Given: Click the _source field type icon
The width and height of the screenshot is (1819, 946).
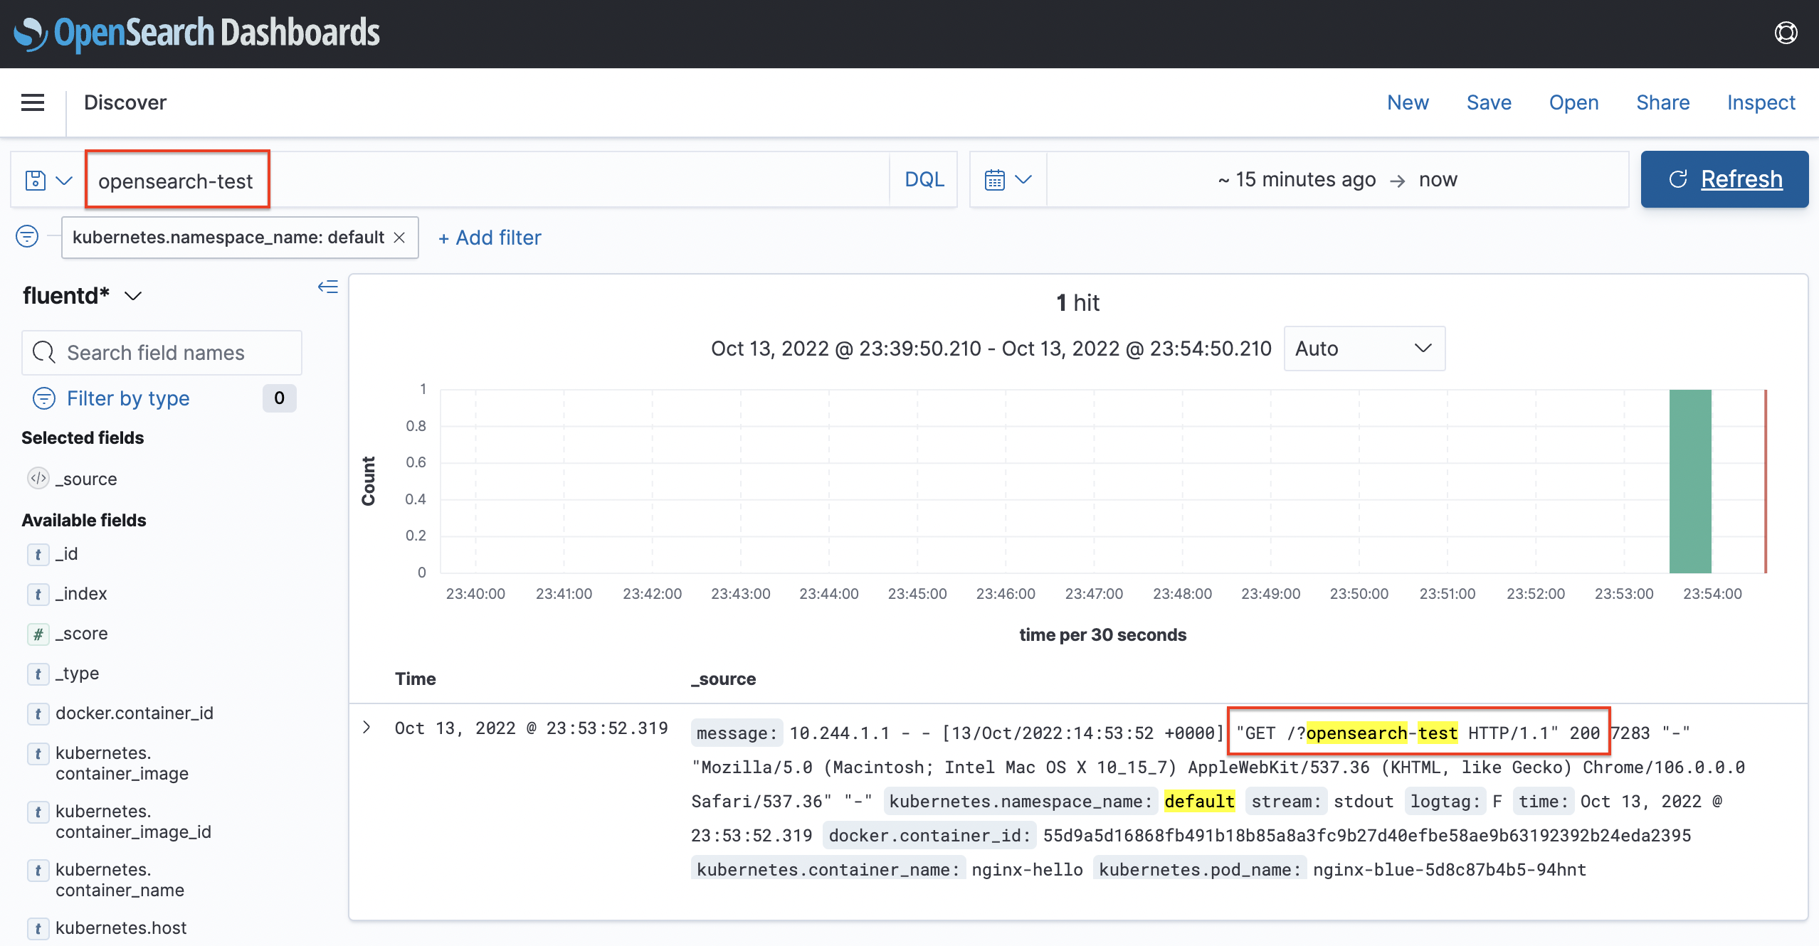Looking at the screenshot, I should pyautogui.click(x=38, y=479).
